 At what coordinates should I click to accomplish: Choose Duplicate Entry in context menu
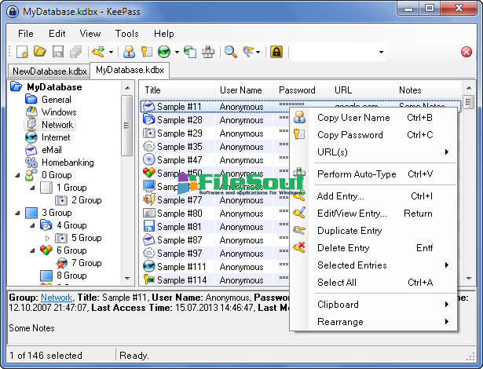(373, 231)
